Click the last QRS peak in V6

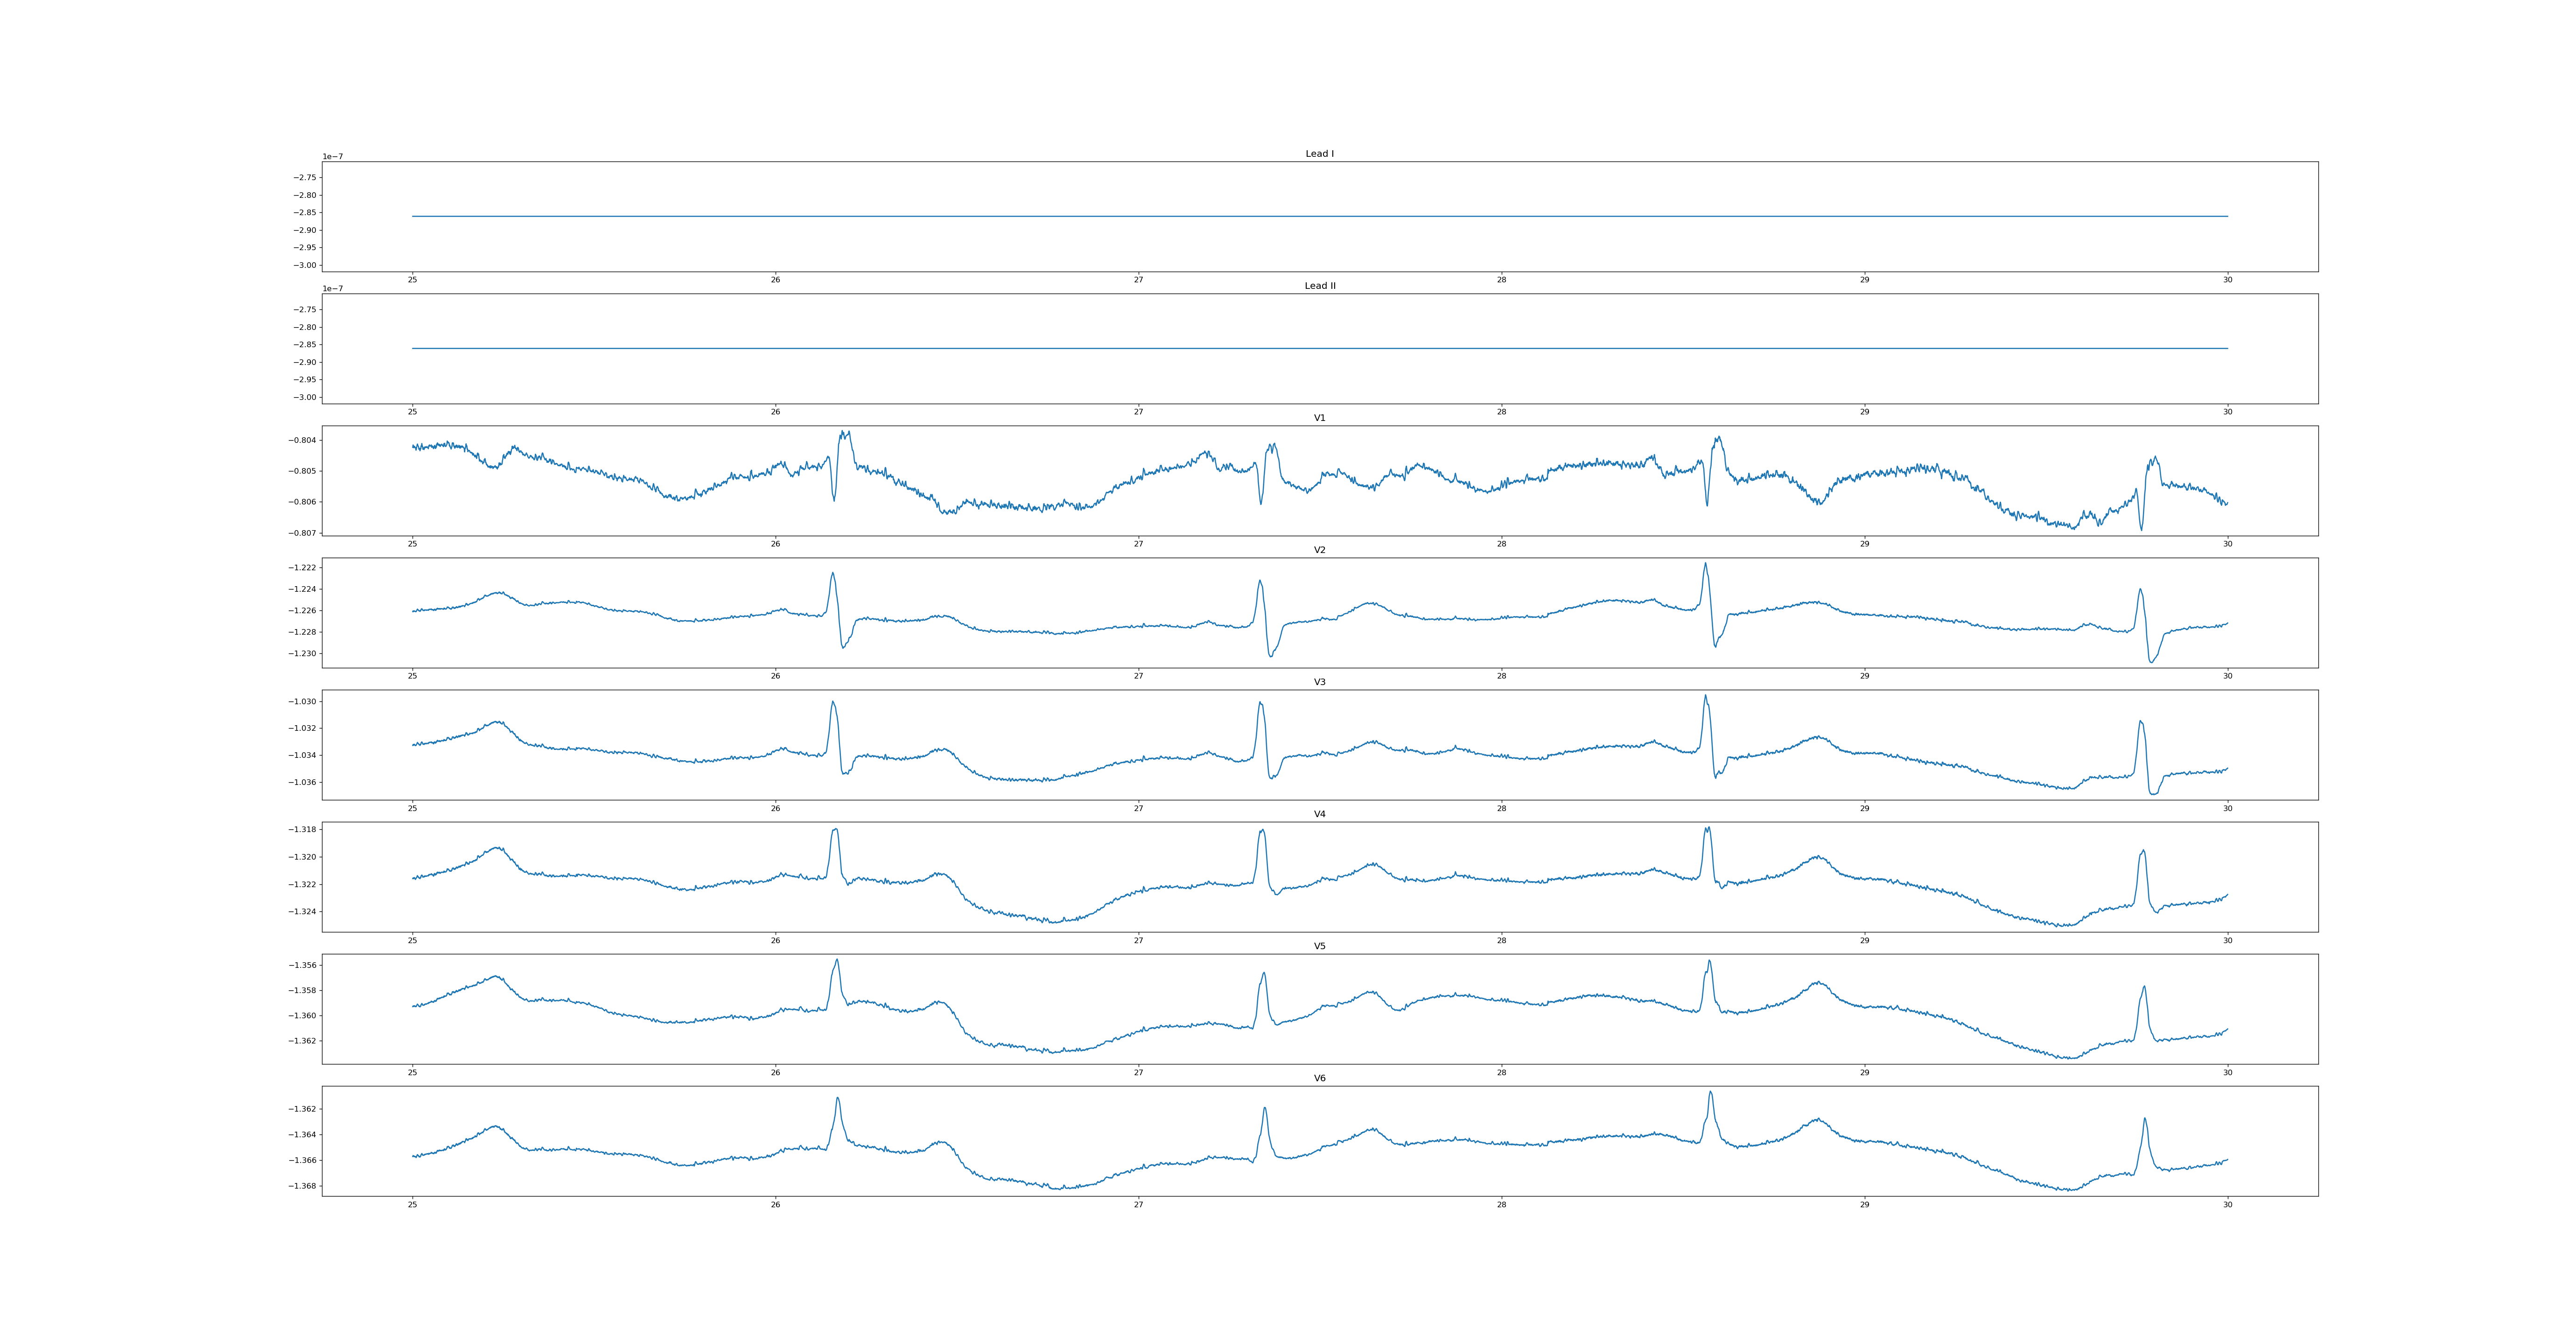(2145, 1119)
